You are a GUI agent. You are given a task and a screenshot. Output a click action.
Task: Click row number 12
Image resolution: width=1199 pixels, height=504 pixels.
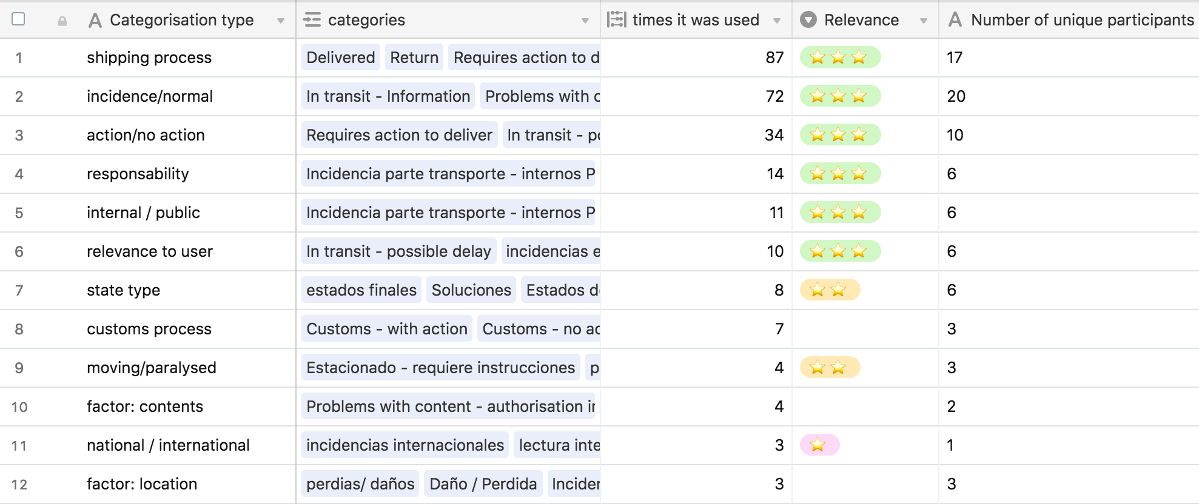[x=19, y=485]
